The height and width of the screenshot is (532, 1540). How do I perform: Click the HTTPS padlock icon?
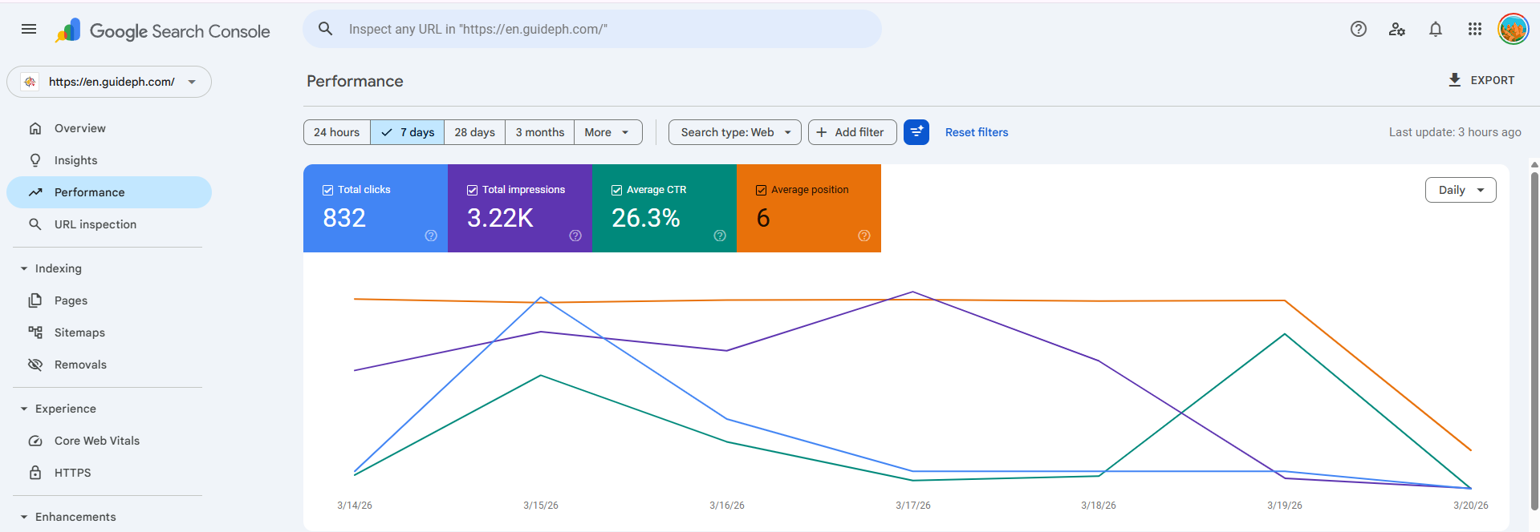[x=35, y=473]
